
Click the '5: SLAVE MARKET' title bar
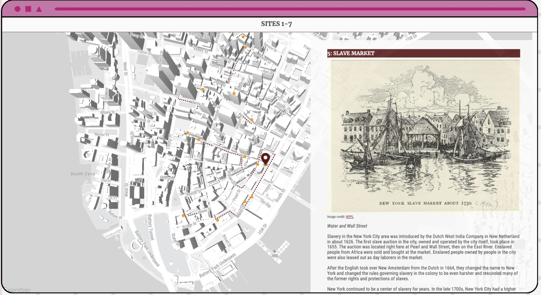tap(424, 53)
